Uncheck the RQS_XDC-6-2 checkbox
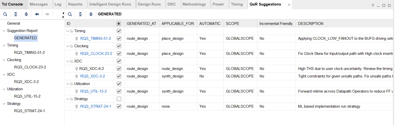The image size is (395, 125). coord(119,69)
